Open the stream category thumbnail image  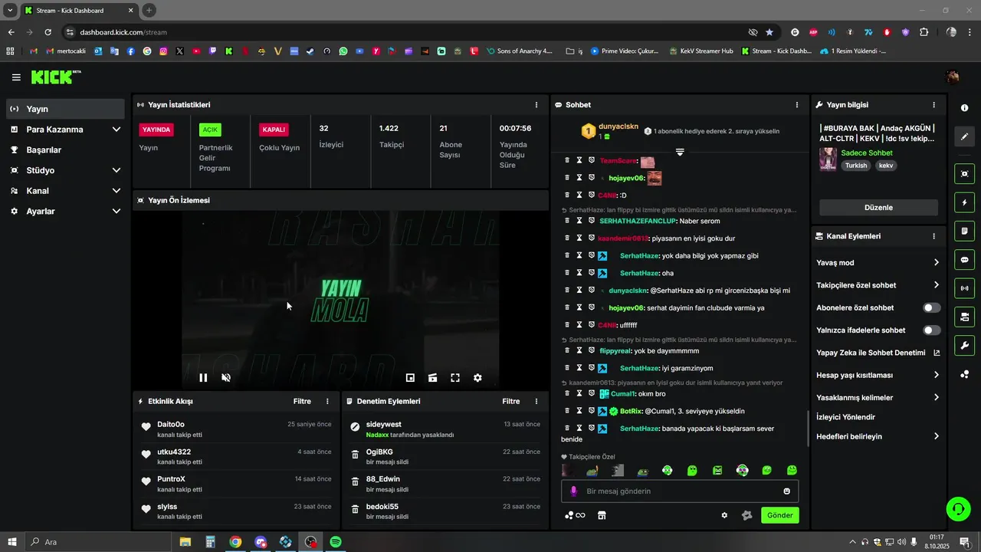(x=828, y=159)
